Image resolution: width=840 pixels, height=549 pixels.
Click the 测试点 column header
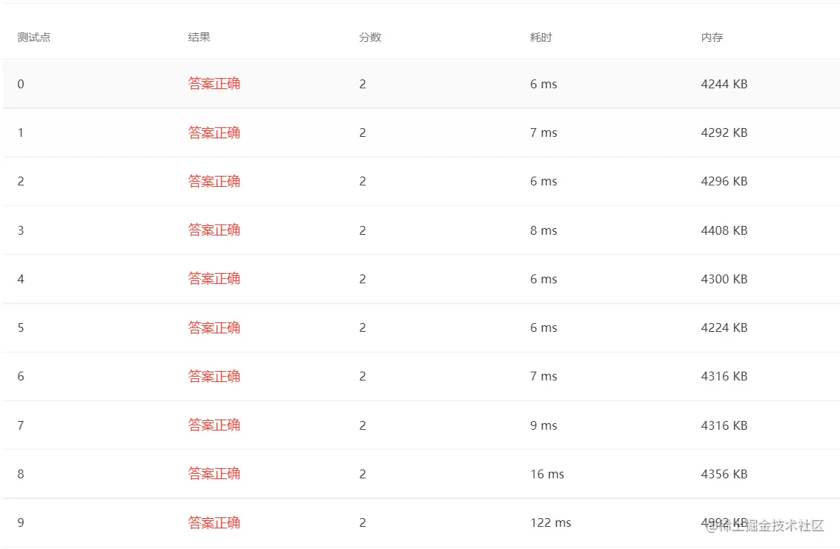(34, 38)
